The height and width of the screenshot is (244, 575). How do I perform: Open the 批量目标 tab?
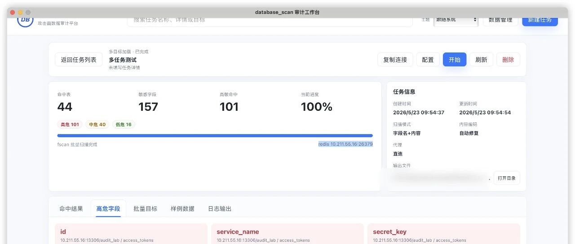tap(145, 209)
